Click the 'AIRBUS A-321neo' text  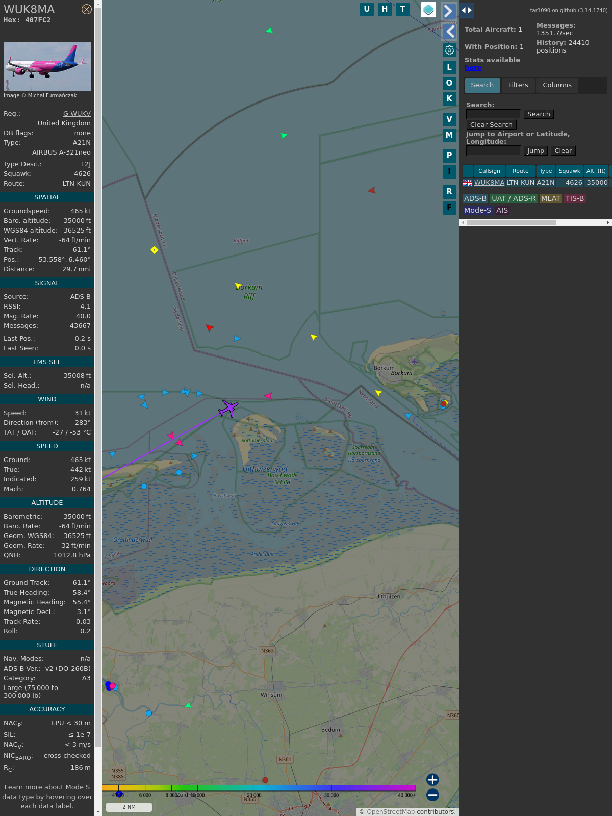pyautogui.click(x=61, y=152)
